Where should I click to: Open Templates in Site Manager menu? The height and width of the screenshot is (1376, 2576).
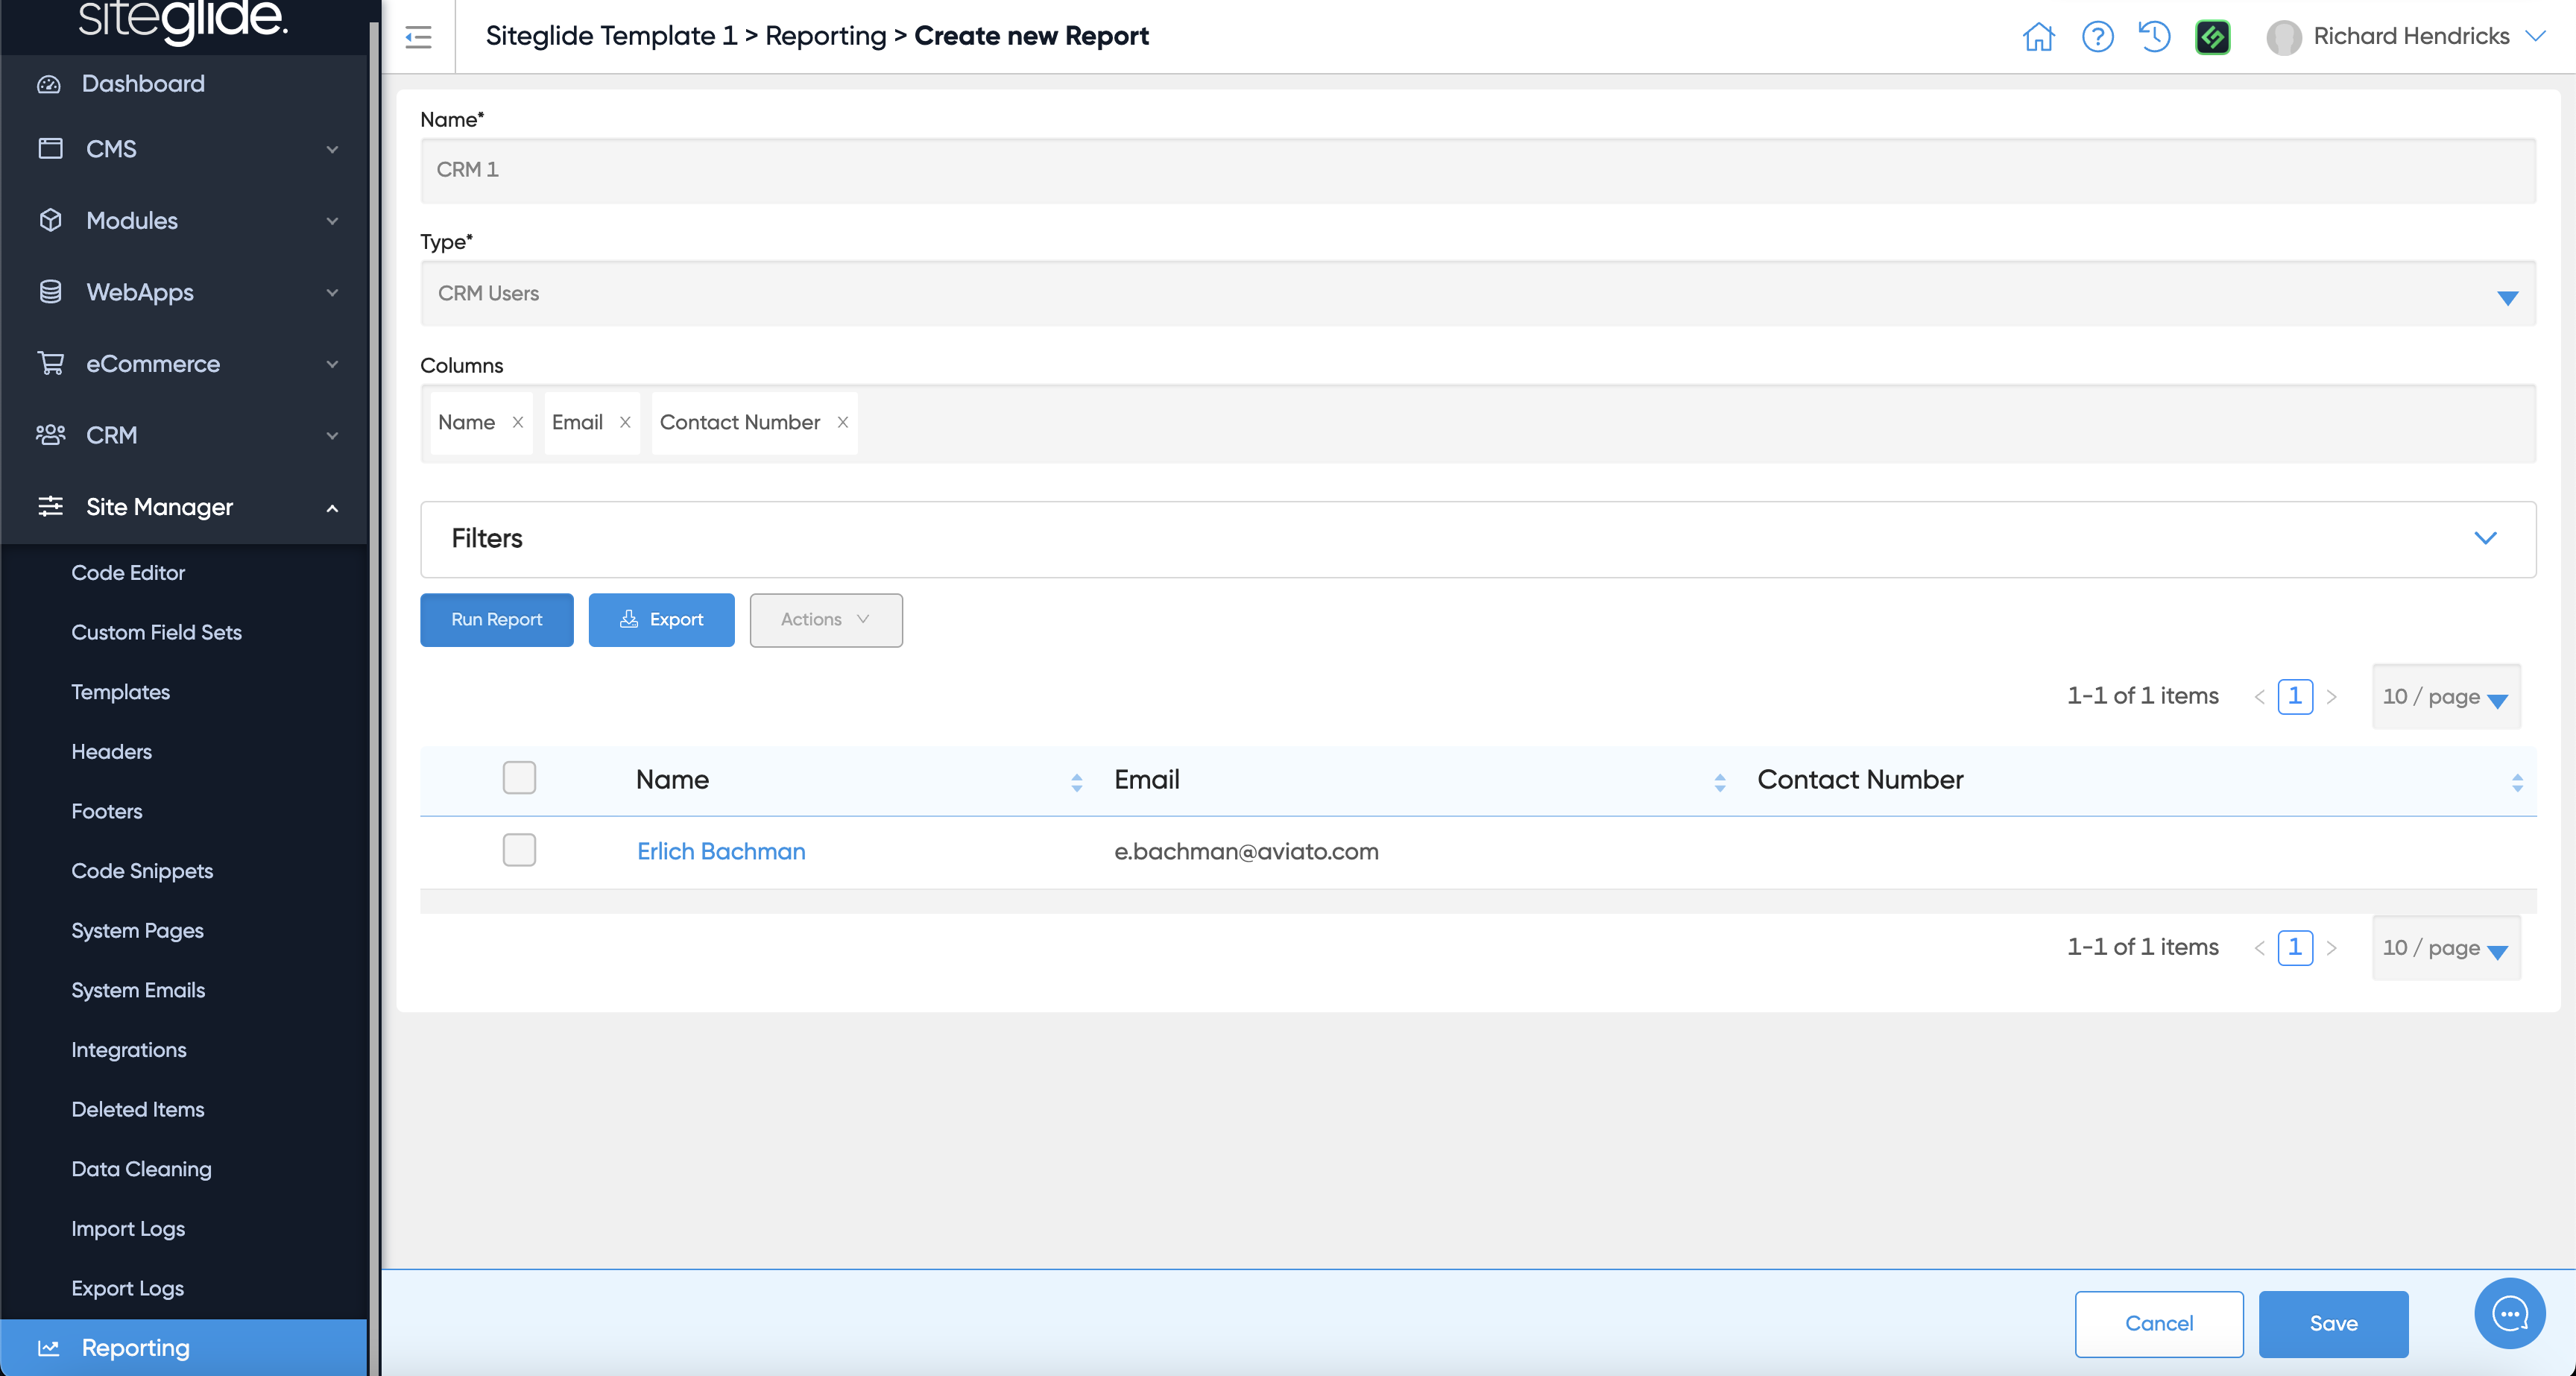click(x=120, y=692)
